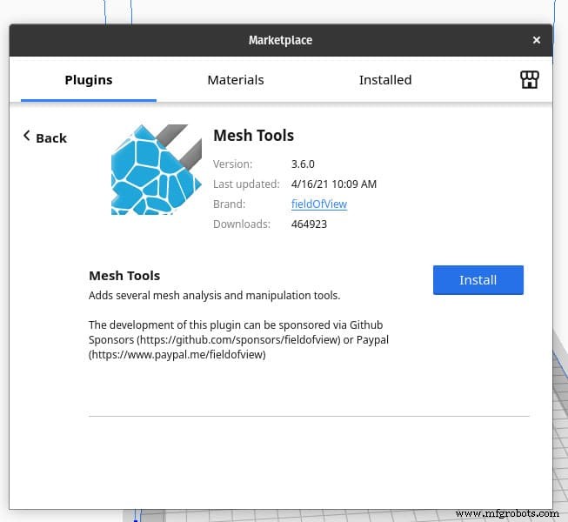Click the bold Mesh Tools description heading
The width and height of the screenshot is (568, 522).
124,276
